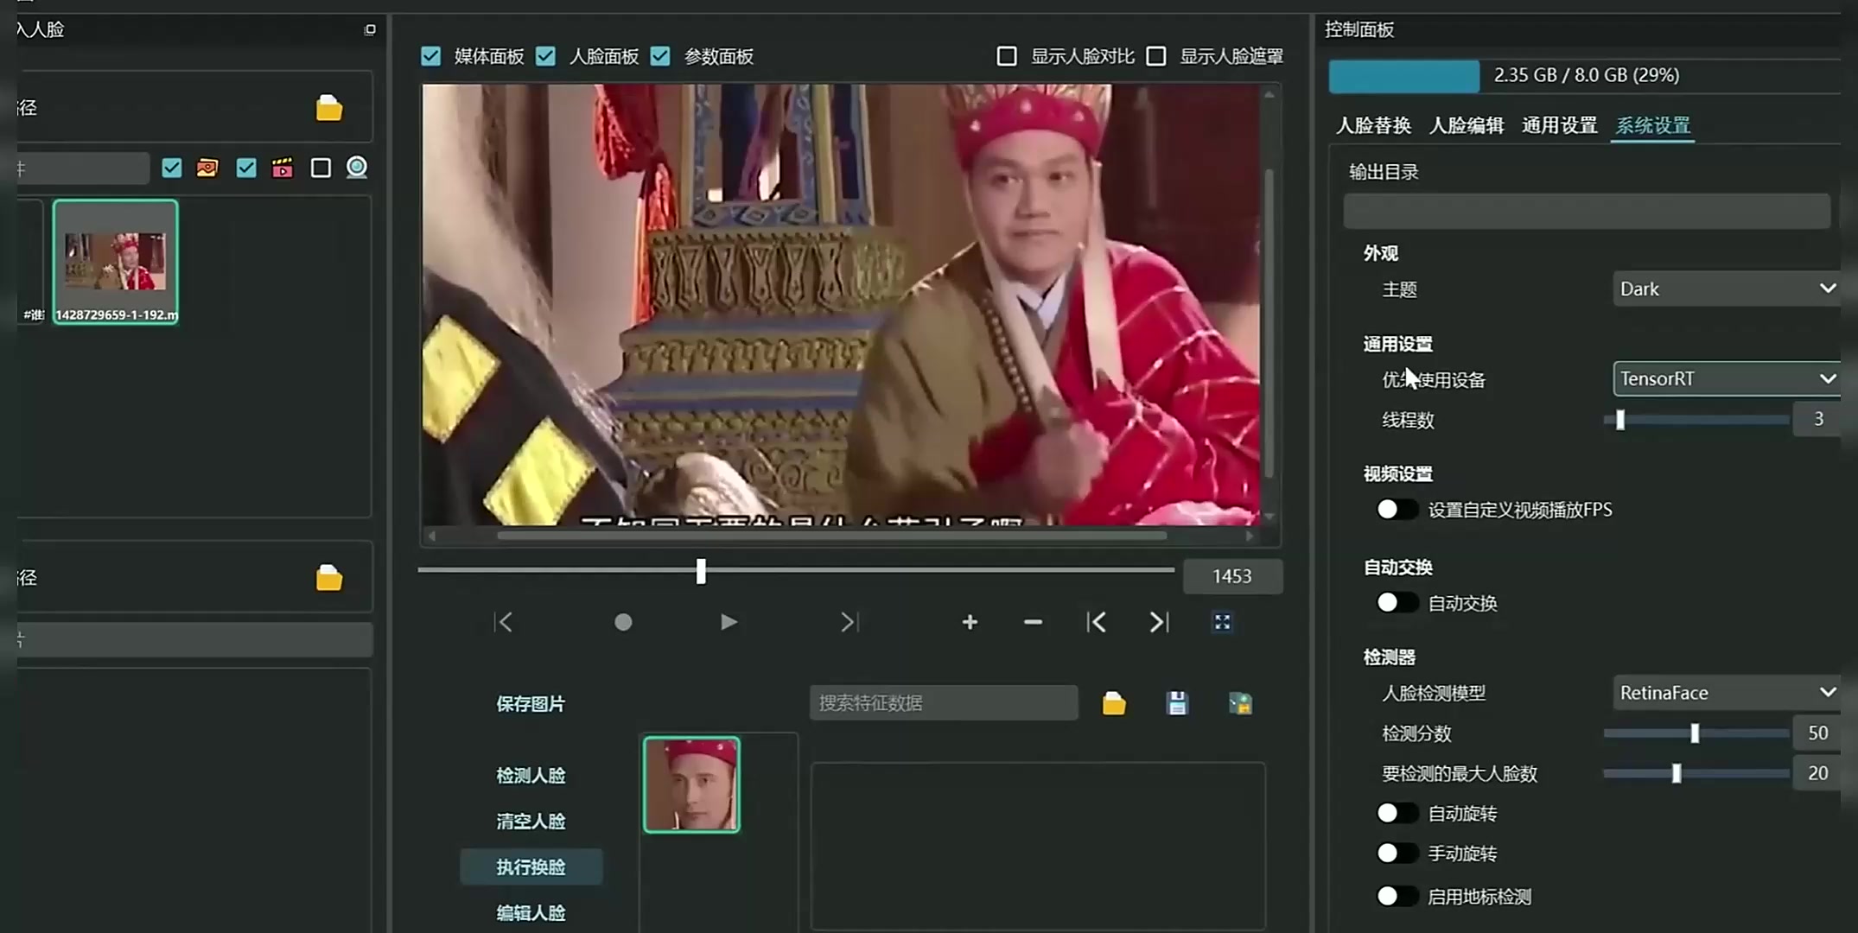Toggle the video filter checkbox
This screenshot has height=933, width=1858.
point(246,168)
